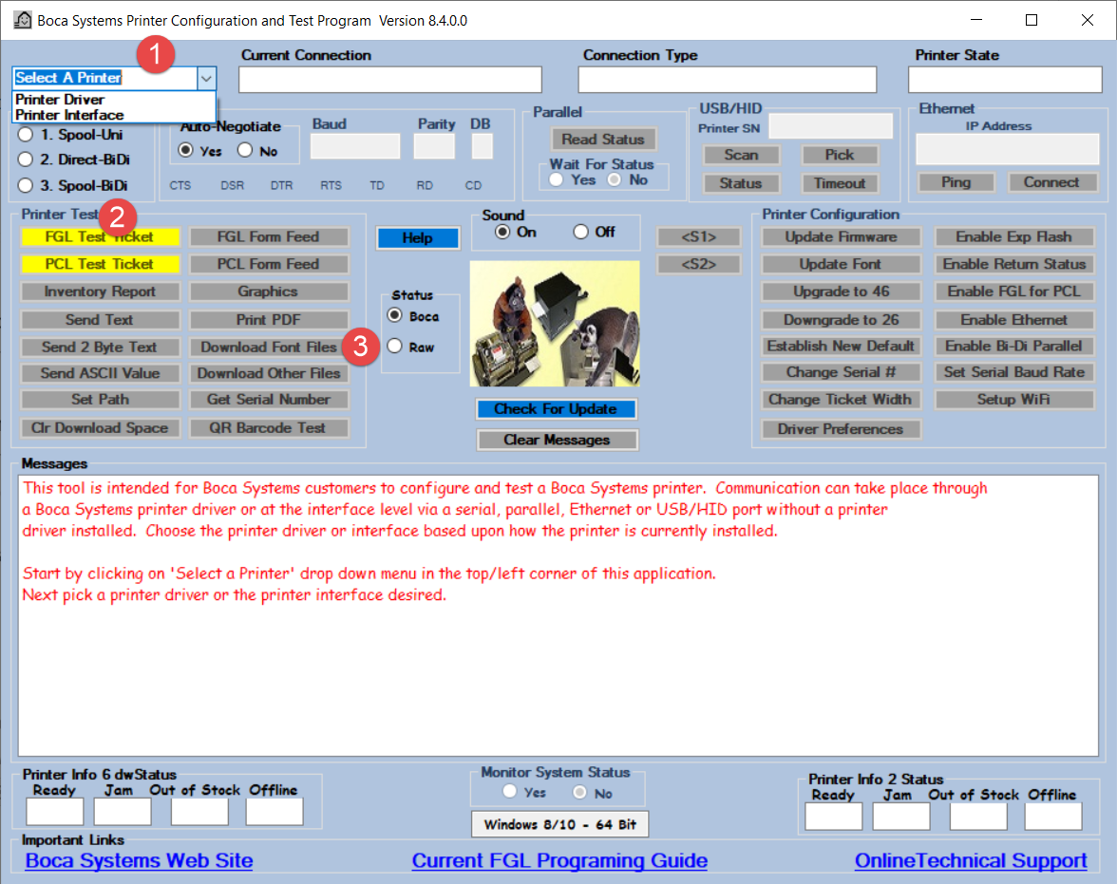Click Send 2 Byte Text button
This screenshot has height=884, width=1117.
click(100, 347)
